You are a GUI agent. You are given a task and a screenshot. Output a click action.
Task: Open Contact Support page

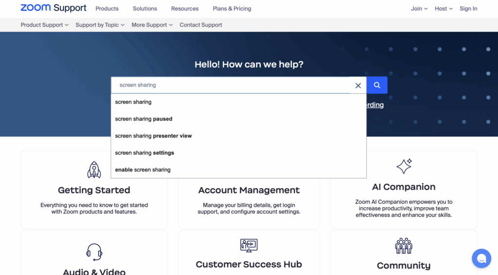(x=201, y=25)
